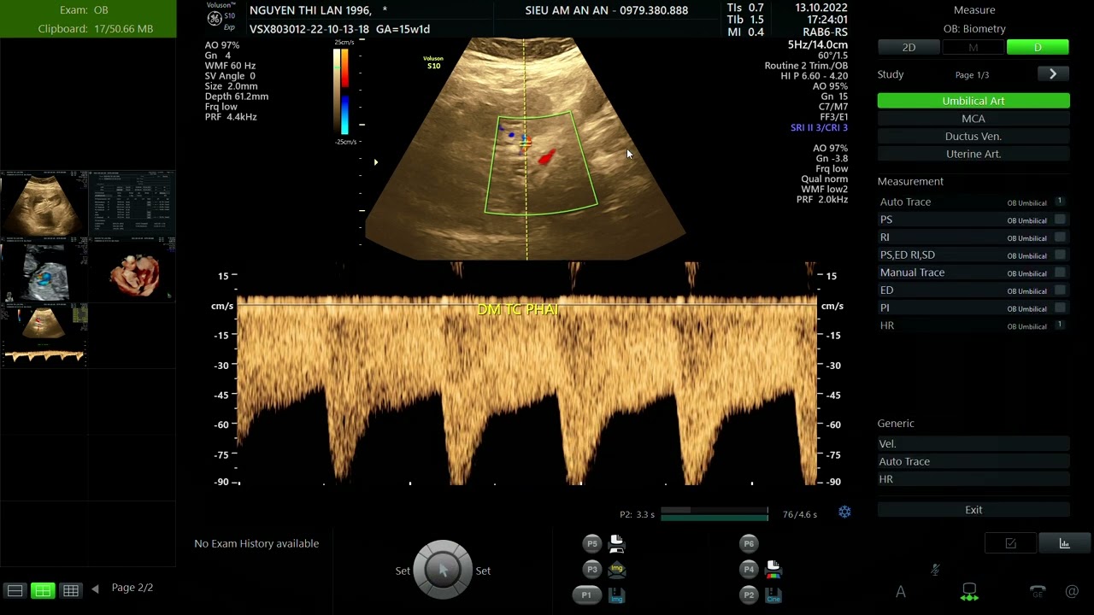Click the HR count box
The height and width of the screenshot is (615, 1094).
[x=1060, y=325]
